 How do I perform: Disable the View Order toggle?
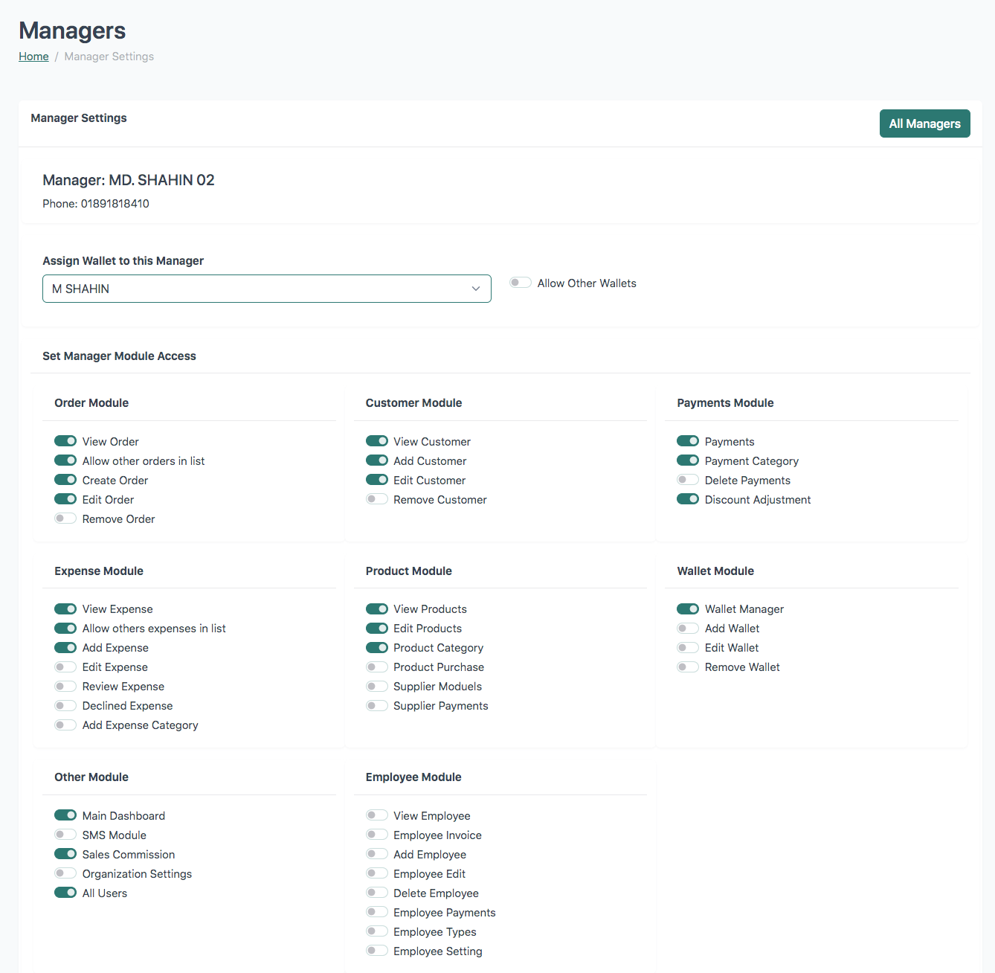pyautogui.click(x=65, y=441)
